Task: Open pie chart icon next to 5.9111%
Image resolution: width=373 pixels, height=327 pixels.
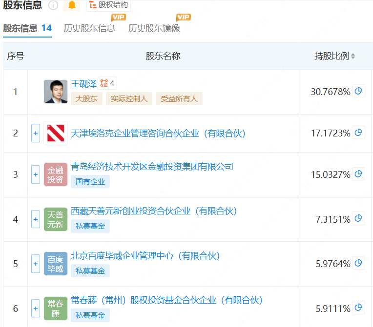Action: [359, 308]
